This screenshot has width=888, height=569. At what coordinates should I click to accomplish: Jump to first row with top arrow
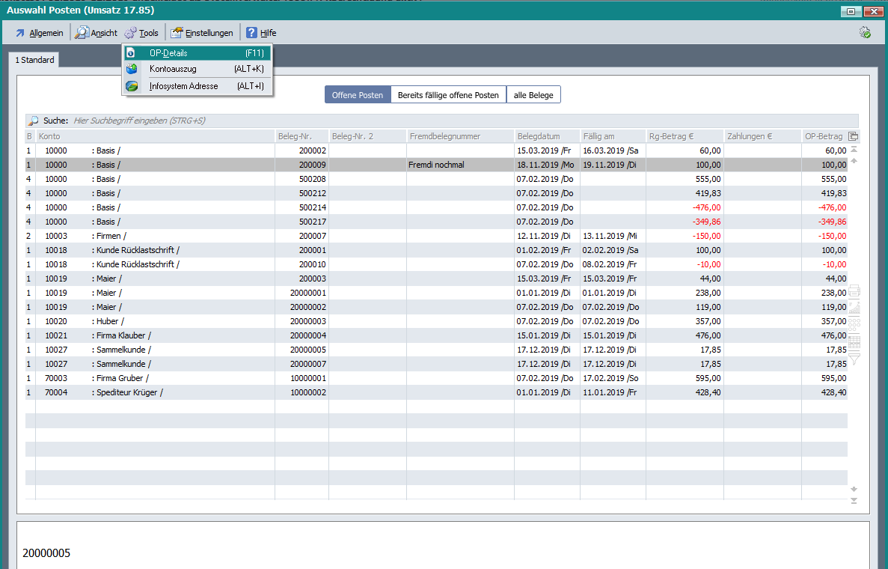pyautogui.click(x=854, y=150)
